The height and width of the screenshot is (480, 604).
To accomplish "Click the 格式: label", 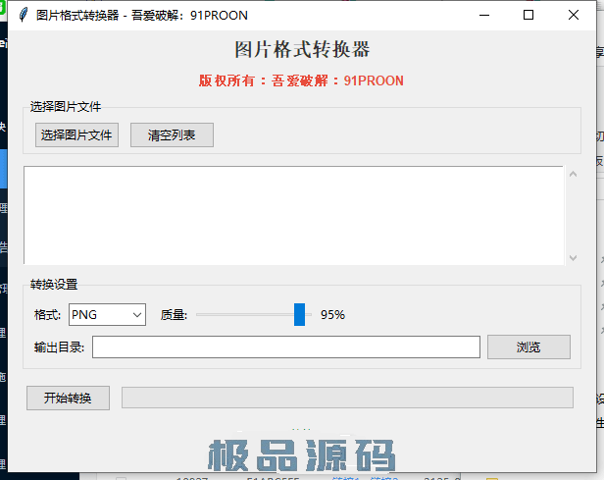I will [x=47, y=315].
